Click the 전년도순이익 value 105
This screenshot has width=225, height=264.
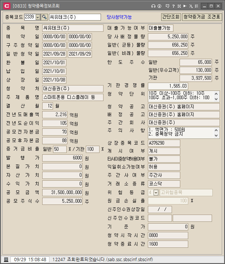[55, 123]
